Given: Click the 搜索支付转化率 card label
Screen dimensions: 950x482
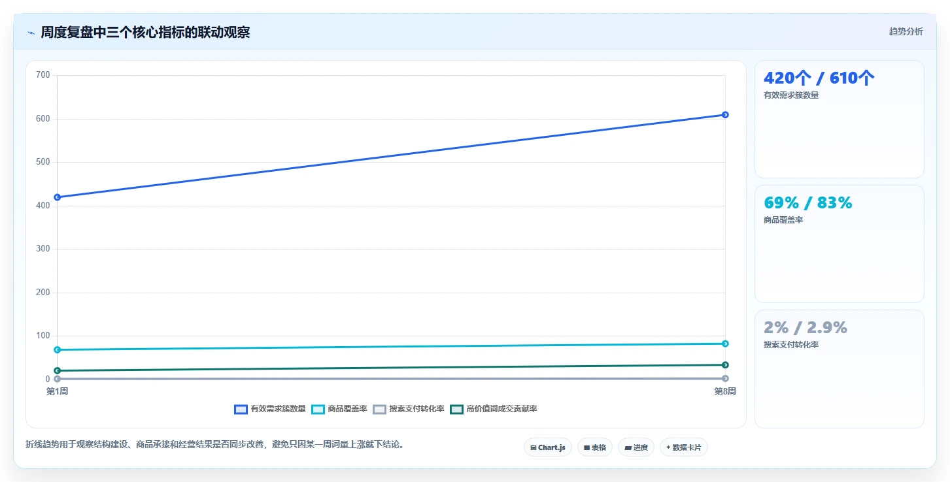Looking at the screenshot, I should [791, 345].
